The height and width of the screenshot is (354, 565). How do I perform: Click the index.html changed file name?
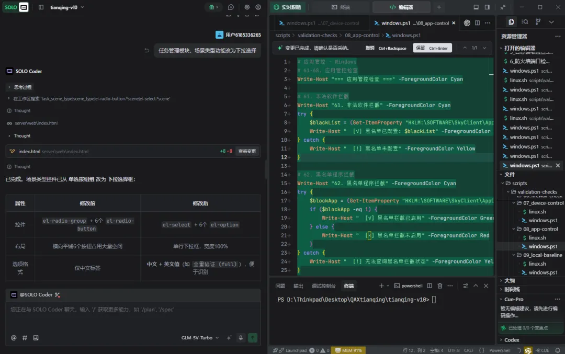tap(29, 151)
